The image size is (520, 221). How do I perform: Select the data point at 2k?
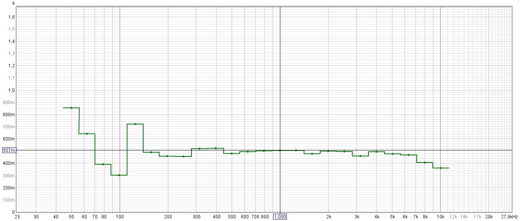click(328, 151)
